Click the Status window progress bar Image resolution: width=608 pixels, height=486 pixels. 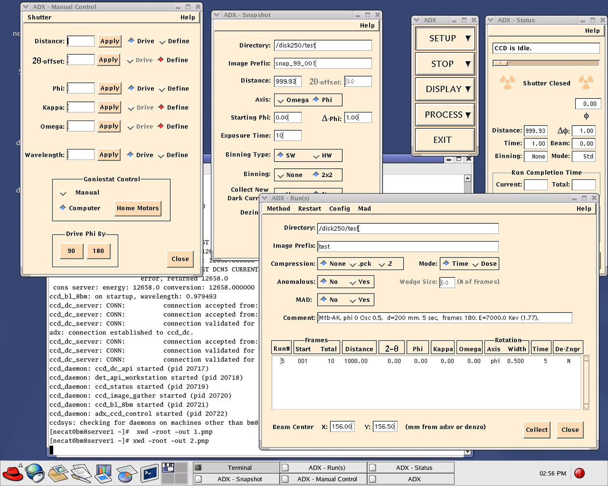pyautogui.click(x=546, y=63)
